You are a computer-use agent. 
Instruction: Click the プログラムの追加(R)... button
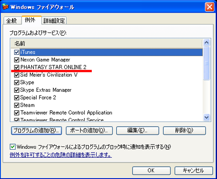37,131
